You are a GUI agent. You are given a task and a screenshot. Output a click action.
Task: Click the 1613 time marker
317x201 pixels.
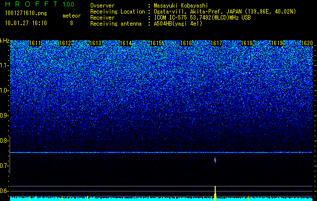coord(95,43)
